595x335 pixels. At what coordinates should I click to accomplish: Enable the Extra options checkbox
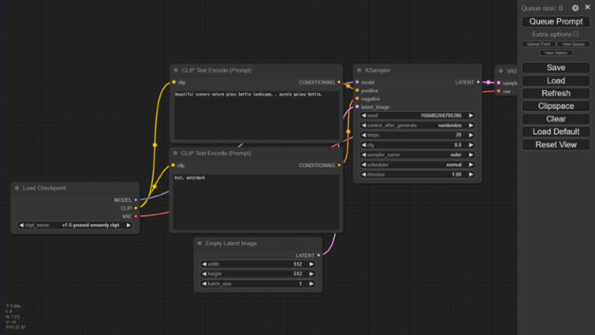tap(576, 34)
